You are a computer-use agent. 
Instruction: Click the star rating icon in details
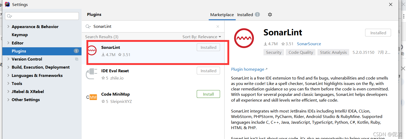click(x=283, y=44)
